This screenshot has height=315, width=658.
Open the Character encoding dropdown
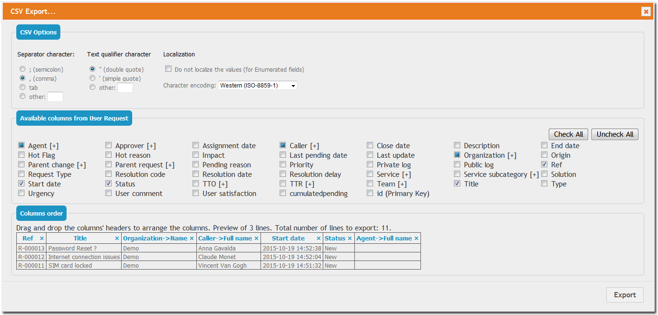point(257,85)
